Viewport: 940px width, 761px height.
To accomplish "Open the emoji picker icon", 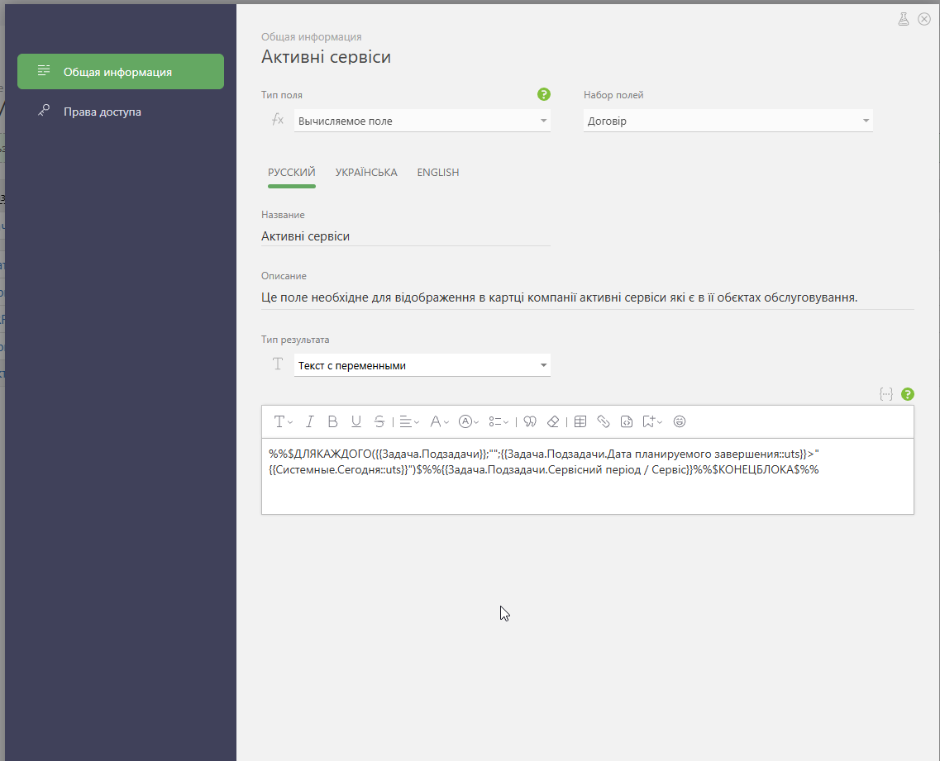I will coord(680,422).
